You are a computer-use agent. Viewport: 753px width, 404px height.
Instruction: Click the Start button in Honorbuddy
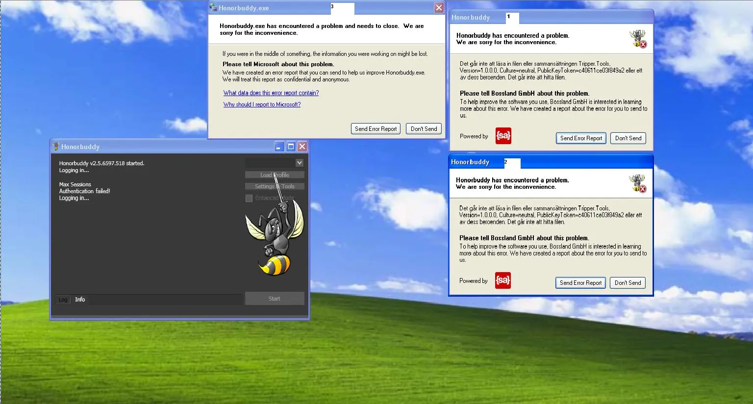coord(275,299)
